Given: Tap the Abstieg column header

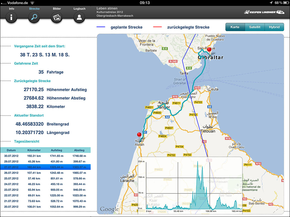Looking at the screenshot, I should (79, 150).
